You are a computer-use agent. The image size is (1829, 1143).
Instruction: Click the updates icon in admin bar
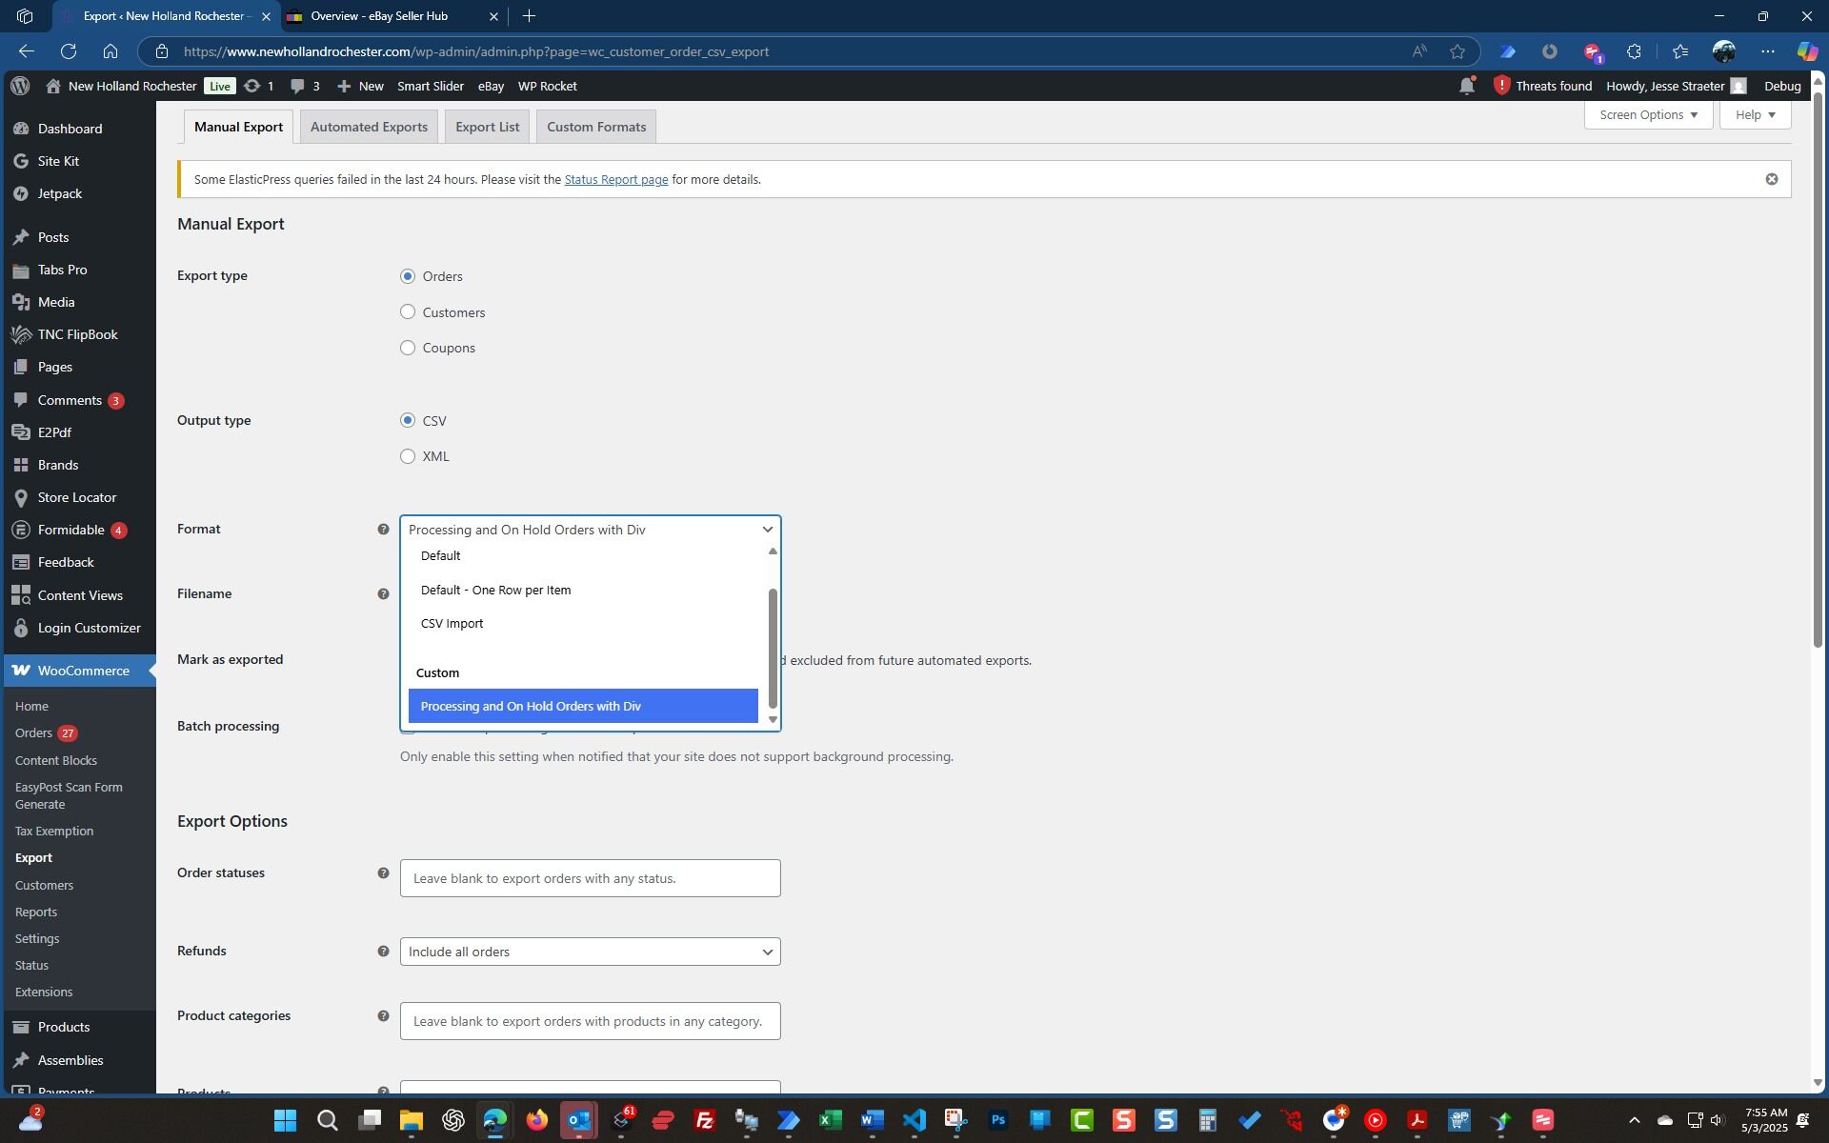[x=252, y=86]
